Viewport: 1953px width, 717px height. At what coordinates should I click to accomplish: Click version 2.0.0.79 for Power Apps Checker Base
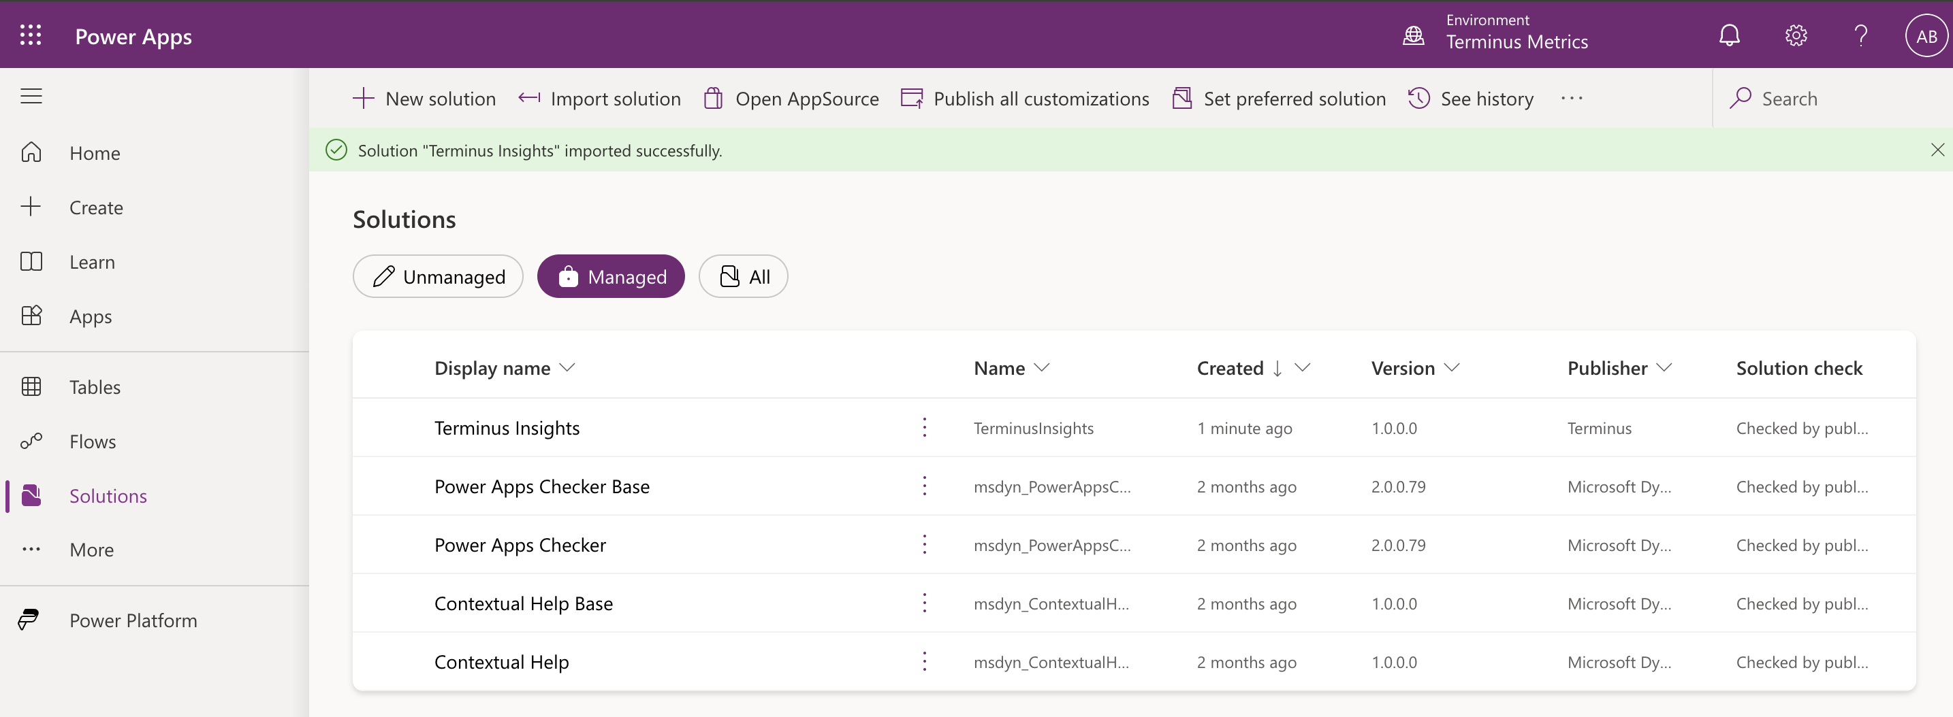click(1398, 487)
